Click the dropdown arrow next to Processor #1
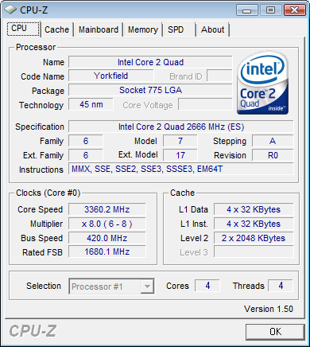 (147, 287)
